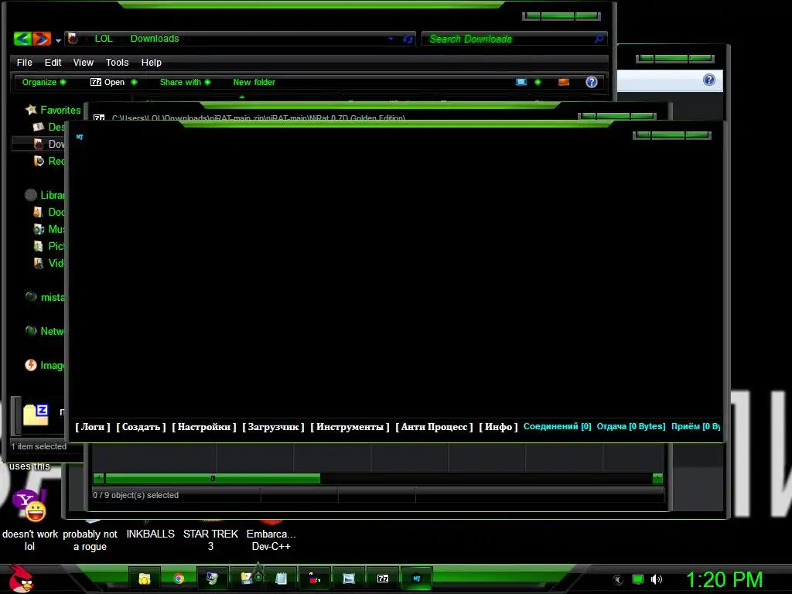Click the 7-Zip archive icon in details pane
792x594 pixels.
(36, 415)
